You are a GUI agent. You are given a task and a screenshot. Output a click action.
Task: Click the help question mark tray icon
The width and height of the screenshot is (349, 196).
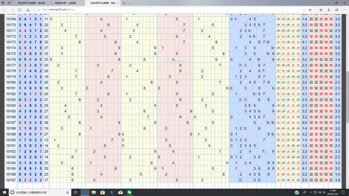coord(297,193)
